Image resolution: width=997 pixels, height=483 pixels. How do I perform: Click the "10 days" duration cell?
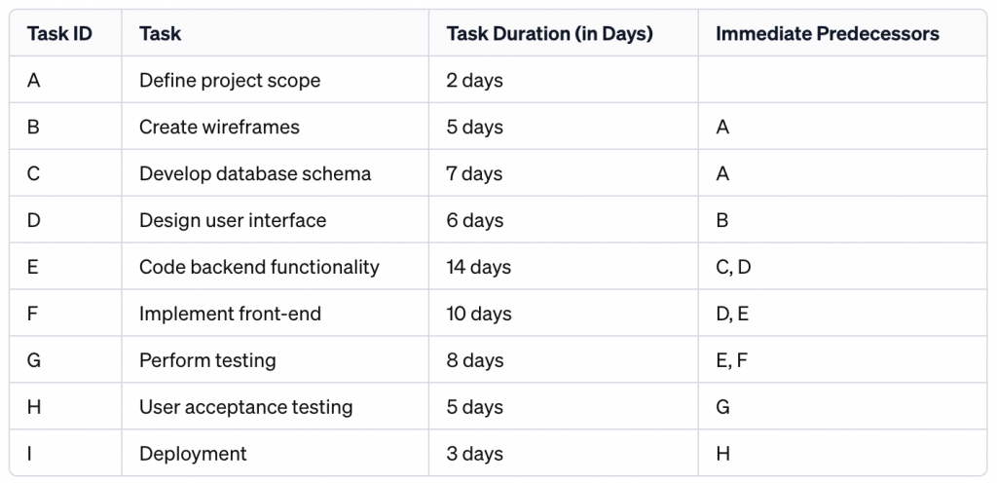(478, 314)
